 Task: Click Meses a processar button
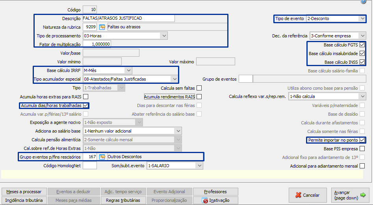click(x=24, y=192)
